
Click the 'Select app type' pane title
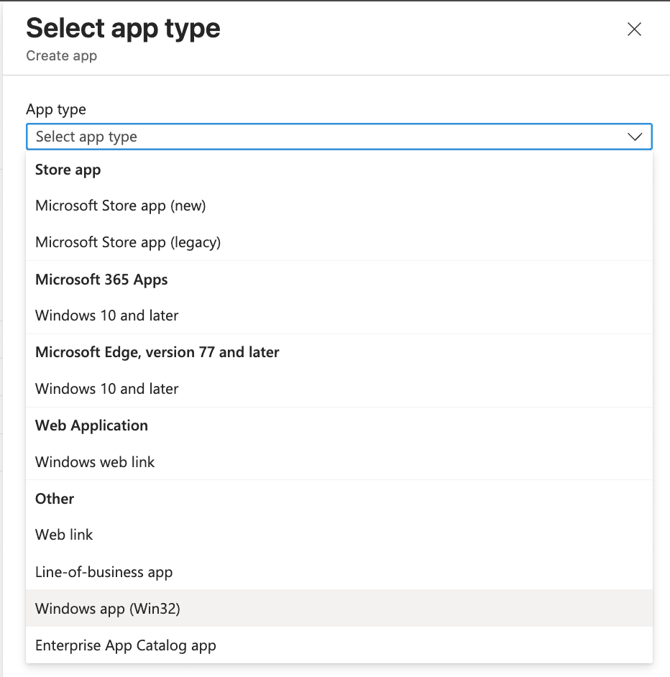click(x=123, y=29)
